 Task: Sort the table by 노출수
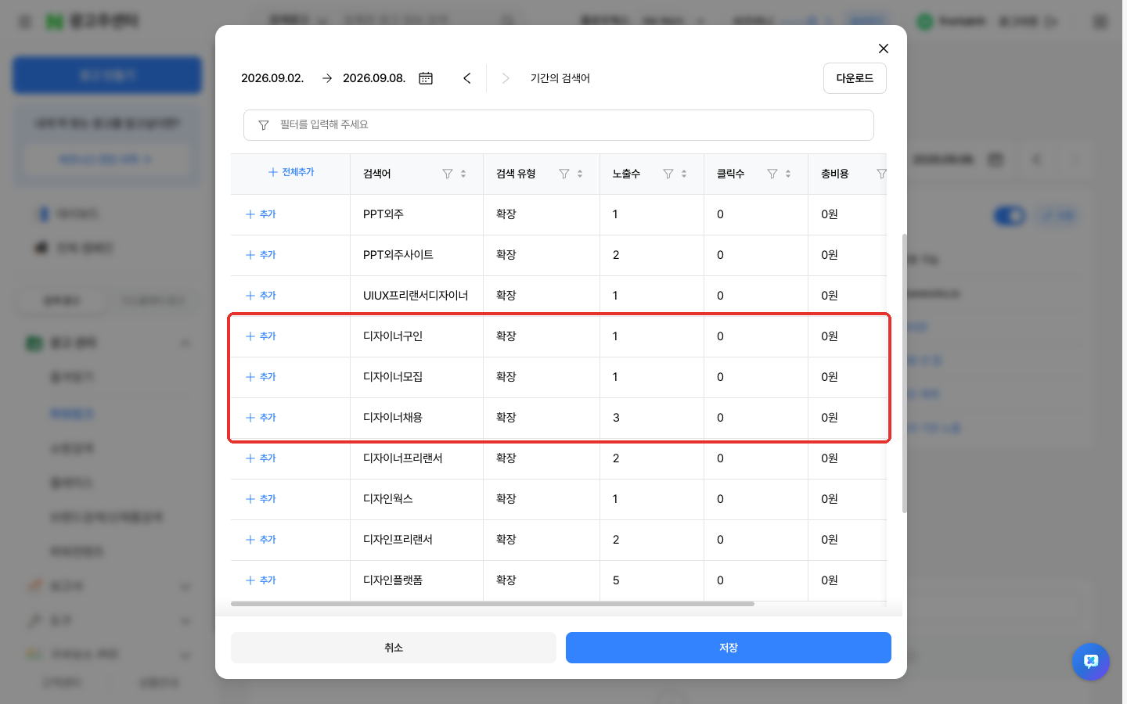(x=684, y=174)
